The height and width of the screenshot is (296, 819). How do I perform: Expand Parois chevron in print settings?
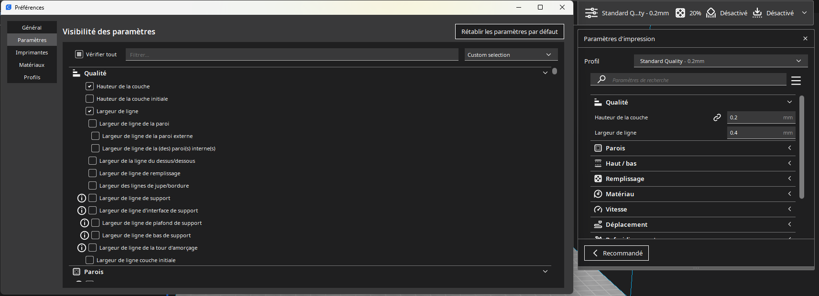click(x=789, y=148)
